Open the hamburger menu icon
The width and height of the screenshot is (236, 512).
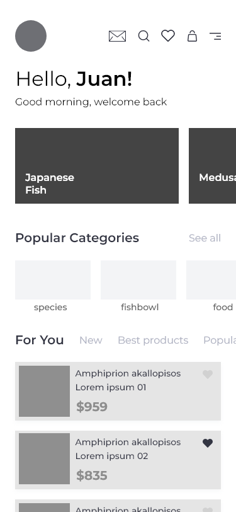click(215, 36)
